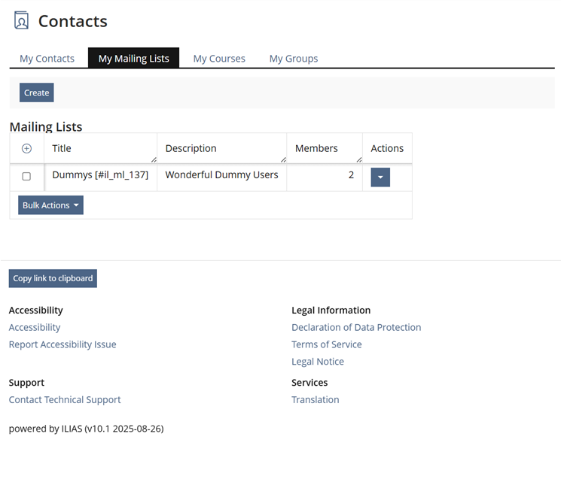
Task: Click Contact Technical Support link
Action: click(x=65, y=399)
